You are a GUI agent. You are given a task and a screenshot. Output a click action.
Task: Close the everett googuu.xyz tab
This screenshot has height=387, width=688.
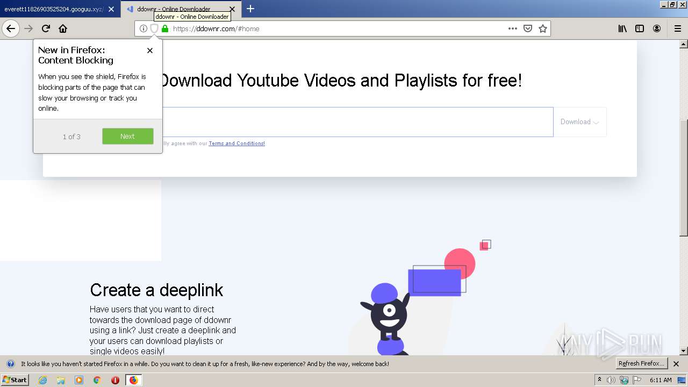click(111, 9)
